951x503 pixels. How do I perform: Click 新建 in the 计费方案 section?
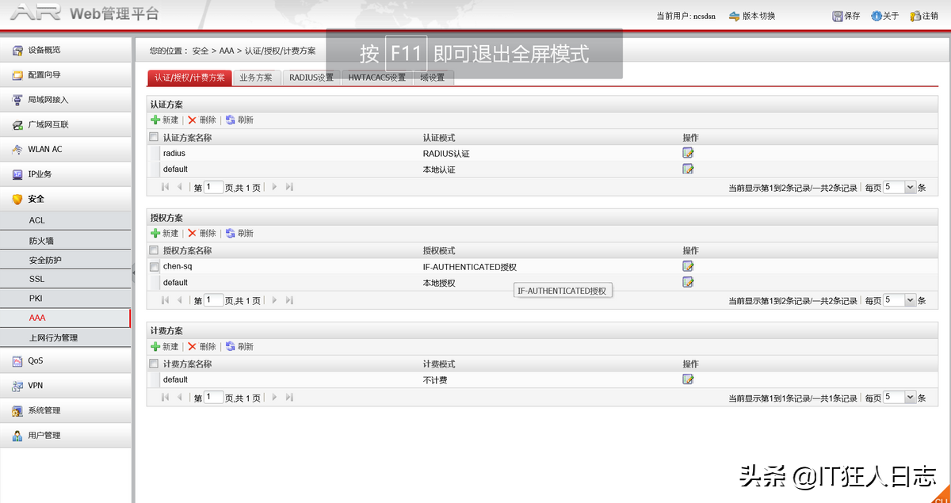point(165,346)
